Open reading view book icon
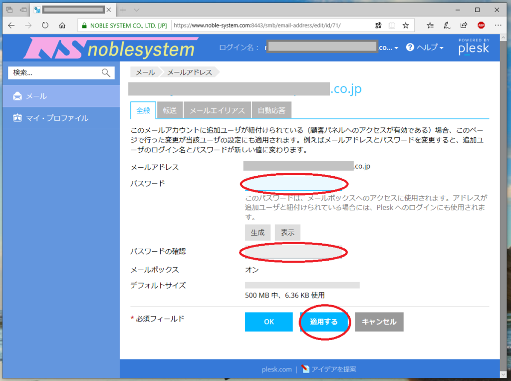 (392, 25)
